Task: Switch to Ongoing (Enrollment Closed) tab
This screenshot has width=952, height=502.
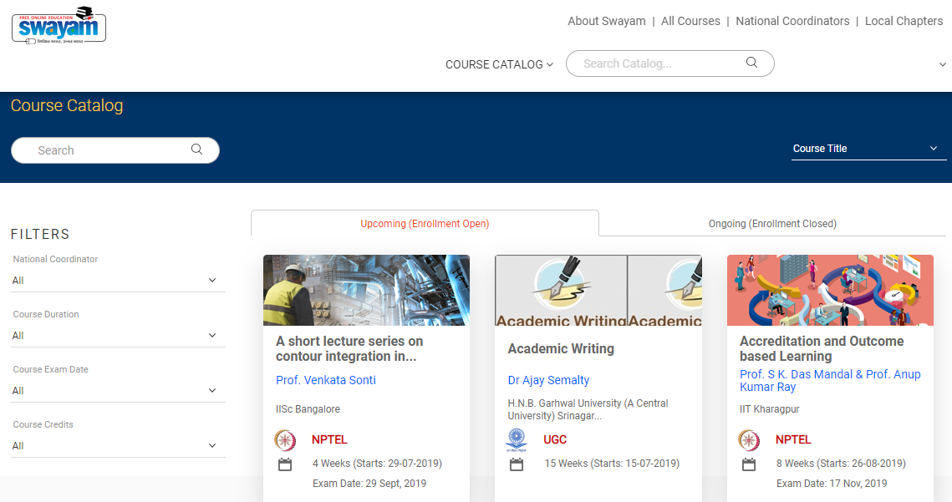Action: pyautogui.click(x=772, y=224)
